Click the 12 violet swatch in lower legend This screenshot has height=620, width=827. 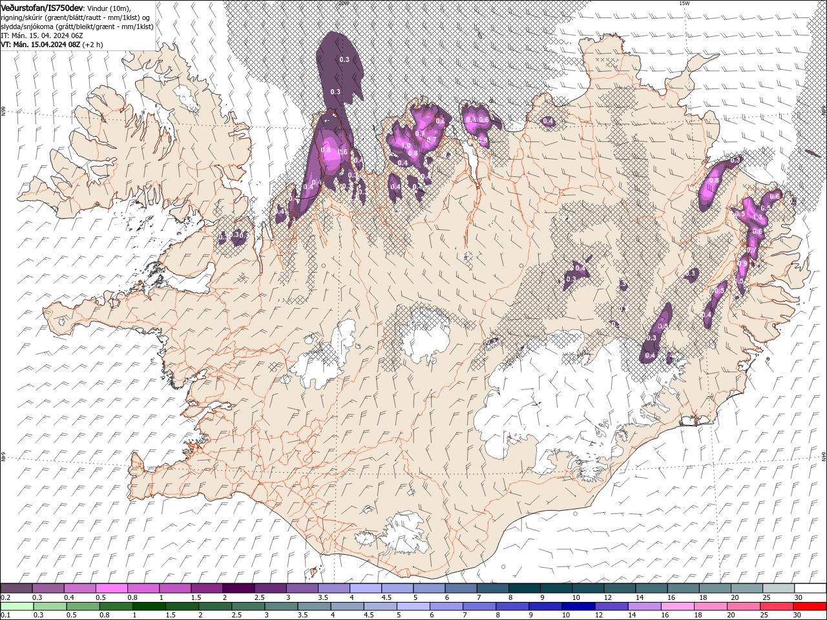[611, 606]
